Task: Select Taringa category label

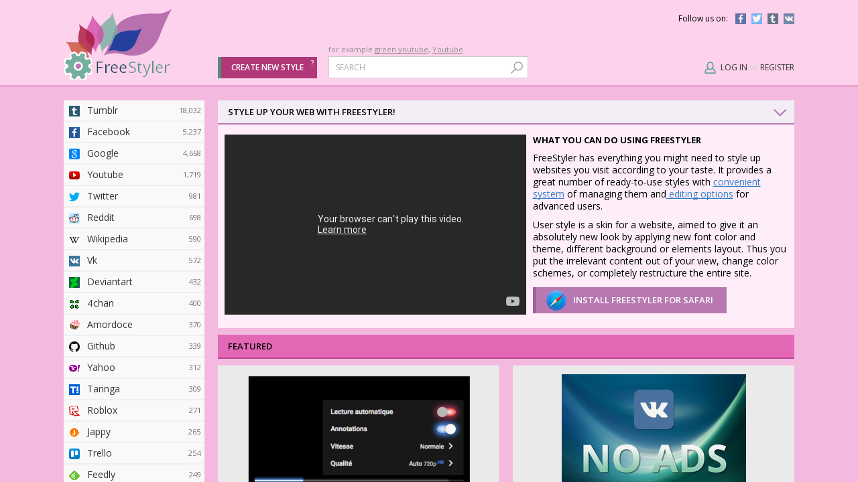Action: (103, 389)
